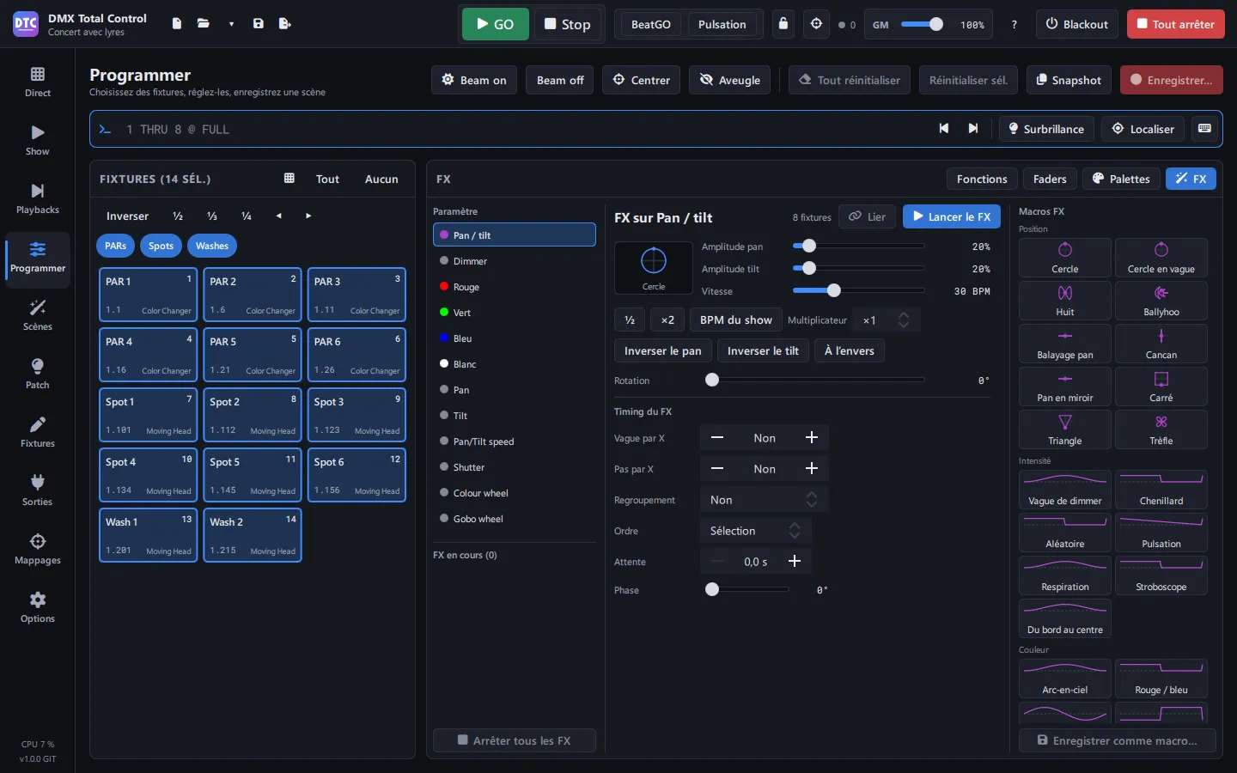This screenshot has width=1237, height=773.
Task: Apply the Huit position macro
Action: click(1065, 301)
